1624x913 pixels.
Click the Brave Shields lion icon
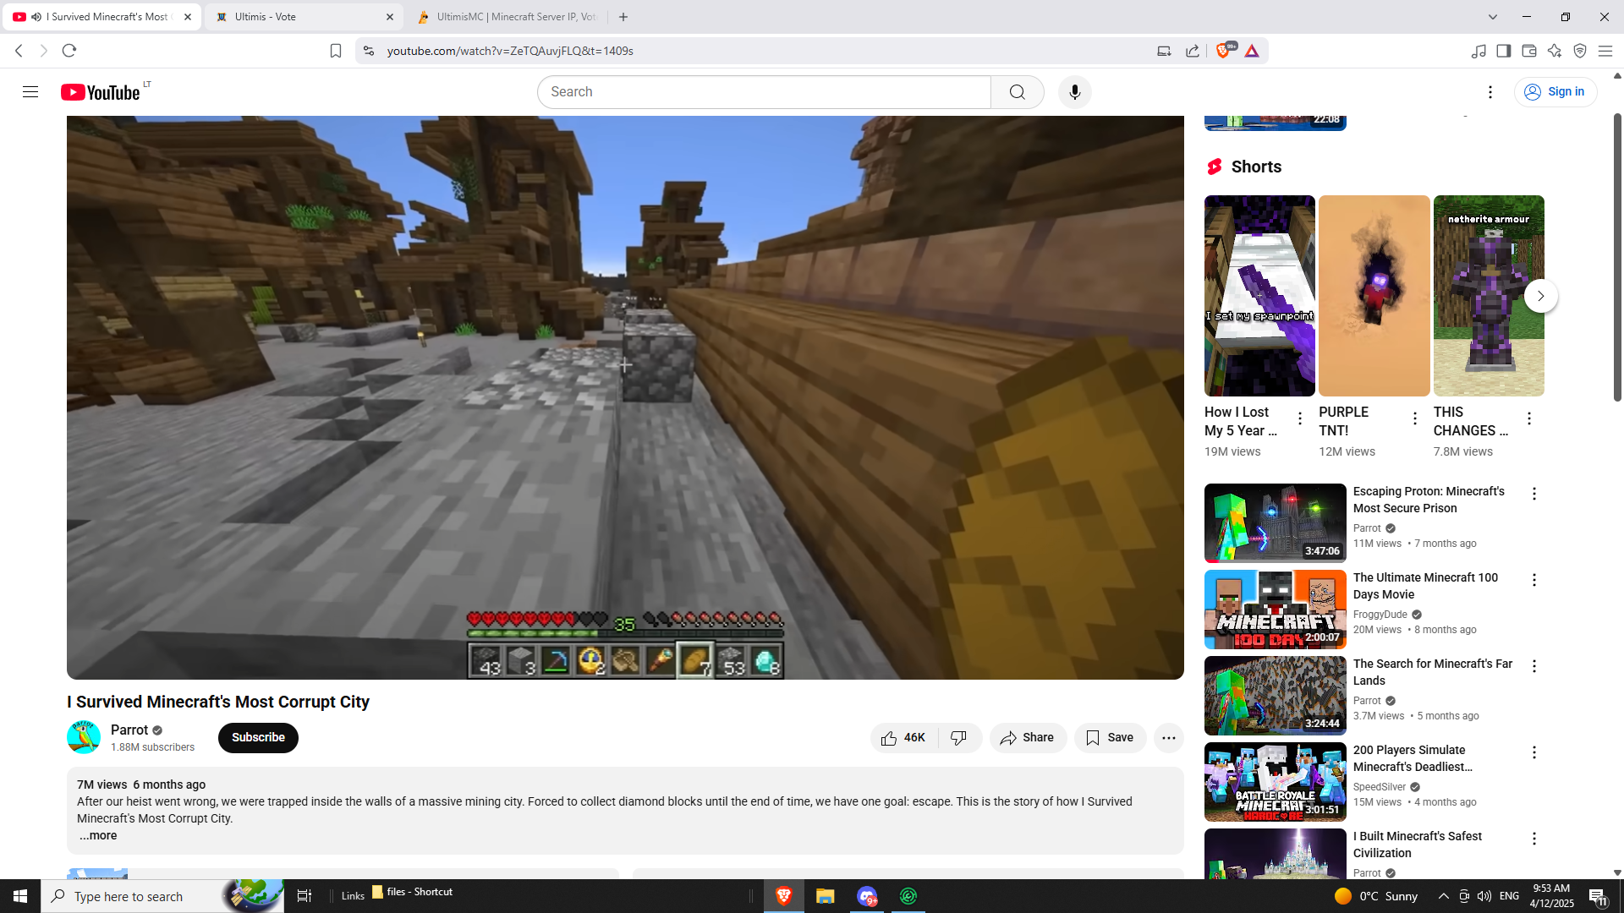click(1222, 51)
